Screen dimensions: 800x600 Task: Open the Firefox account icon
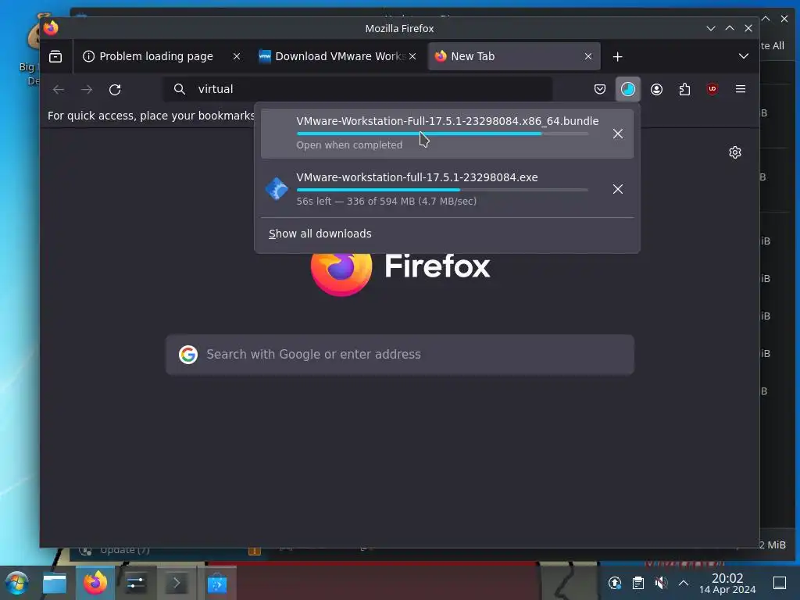point(656,89)
